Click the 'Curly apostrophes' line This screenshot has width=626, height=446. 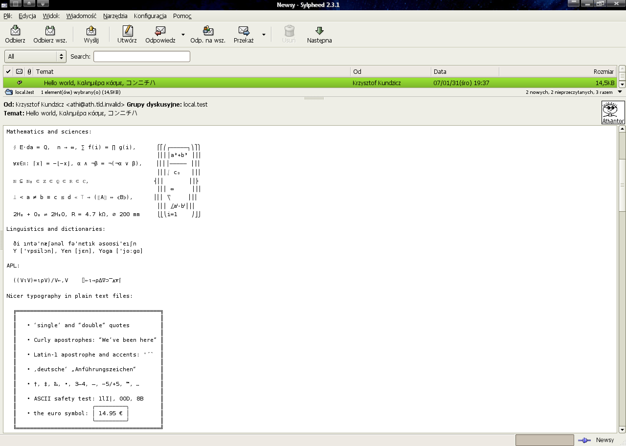(x=95, y=340)
